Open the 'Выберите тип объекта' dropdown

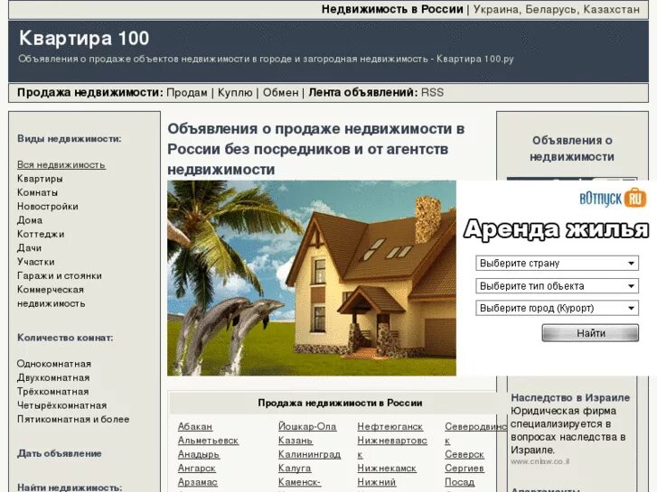557,286
